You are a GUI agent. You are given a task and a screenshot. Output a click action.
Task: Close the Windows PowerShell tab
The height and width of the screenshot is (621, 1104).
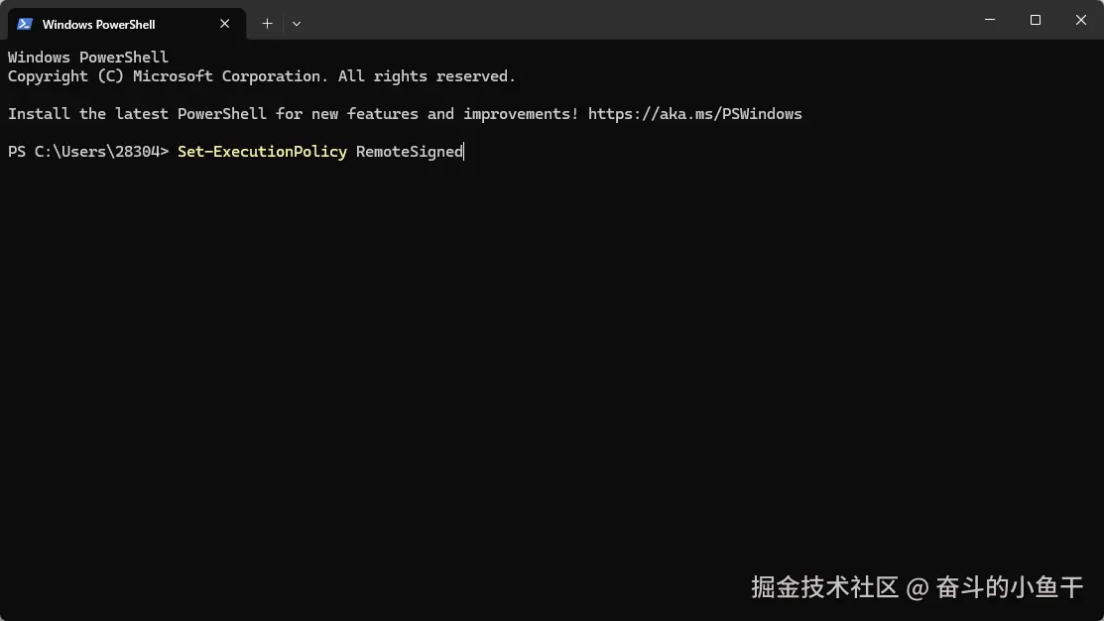[x=225, y=24]
